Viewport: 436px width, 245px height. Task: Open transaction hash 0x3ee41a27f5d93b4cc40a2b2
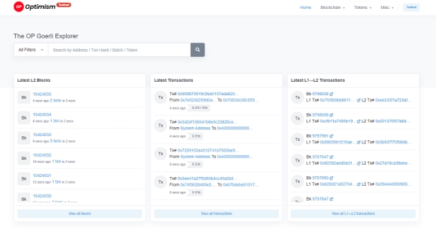tap(207, 178)
